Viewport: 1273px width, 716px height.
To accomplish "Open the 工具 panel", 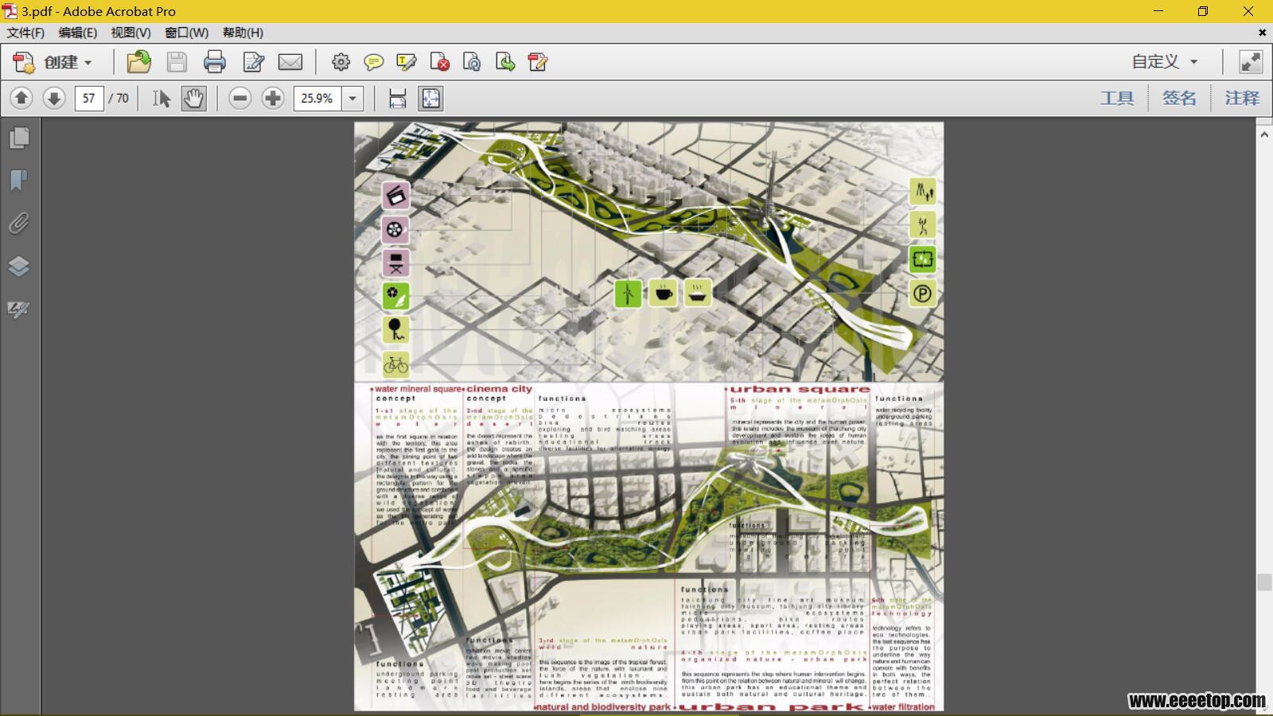I will coord(1117,98).
